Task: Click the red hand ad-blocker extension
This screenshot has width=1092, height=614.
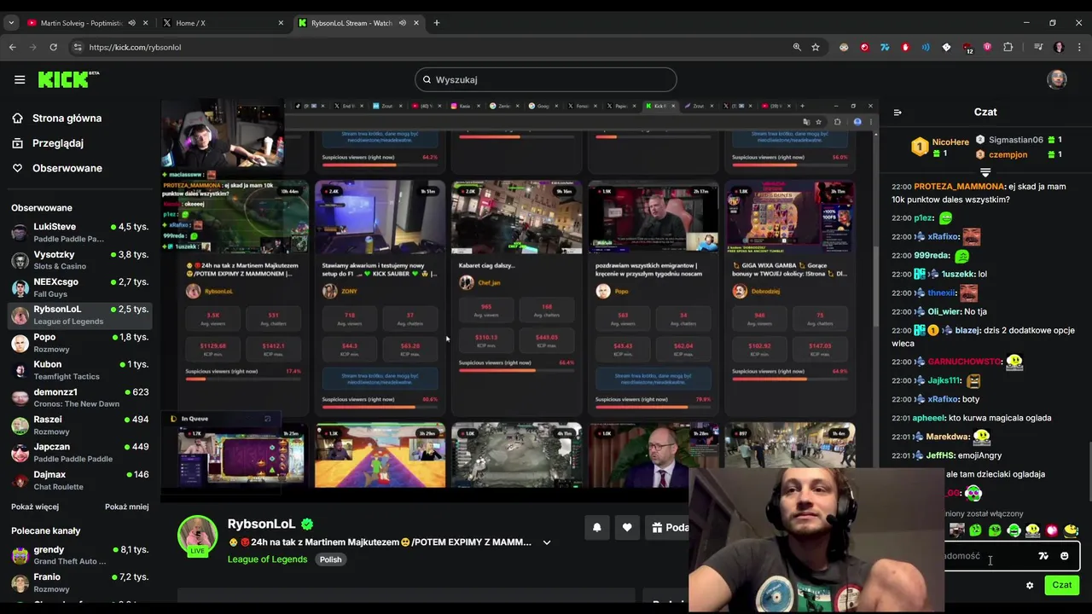Action: pyautogui.click(x=905, y=47)
